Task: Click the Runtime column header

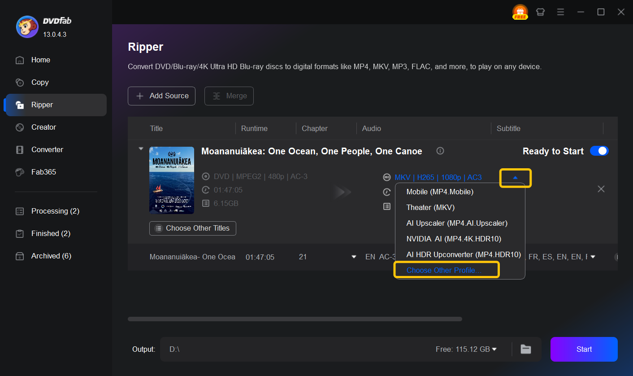Action: [254, 128]
